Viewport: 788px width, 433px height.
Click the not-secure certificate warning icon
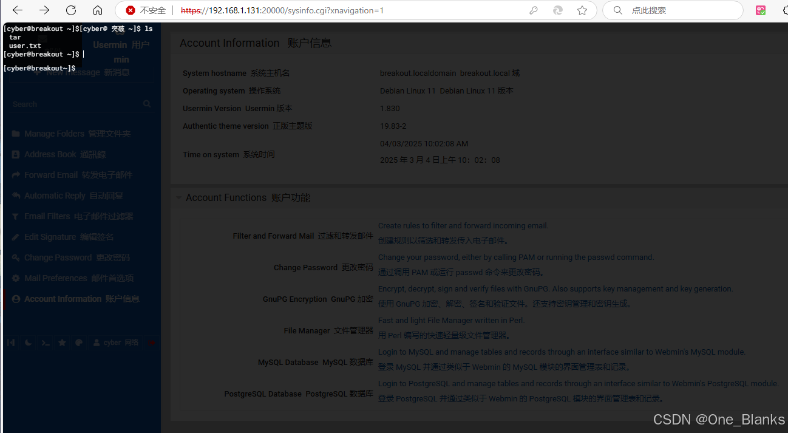(130, 10)
